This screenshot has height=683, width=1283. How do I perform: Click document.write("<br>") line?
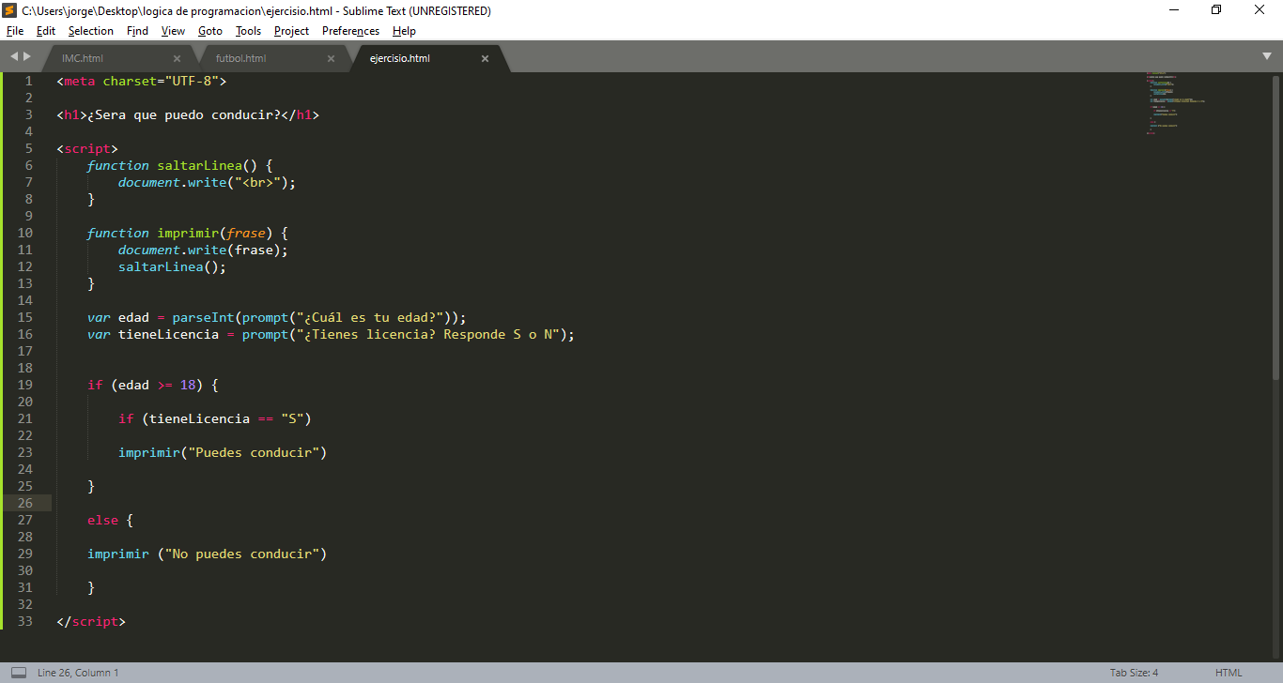208,182
